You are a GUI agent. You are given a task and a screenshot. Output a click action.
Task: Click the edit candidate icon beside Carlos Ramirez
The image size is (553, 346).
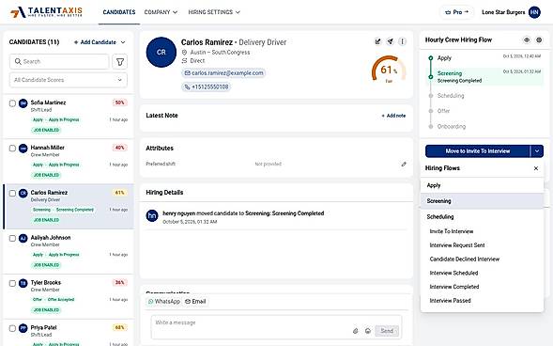pos(377,41)
